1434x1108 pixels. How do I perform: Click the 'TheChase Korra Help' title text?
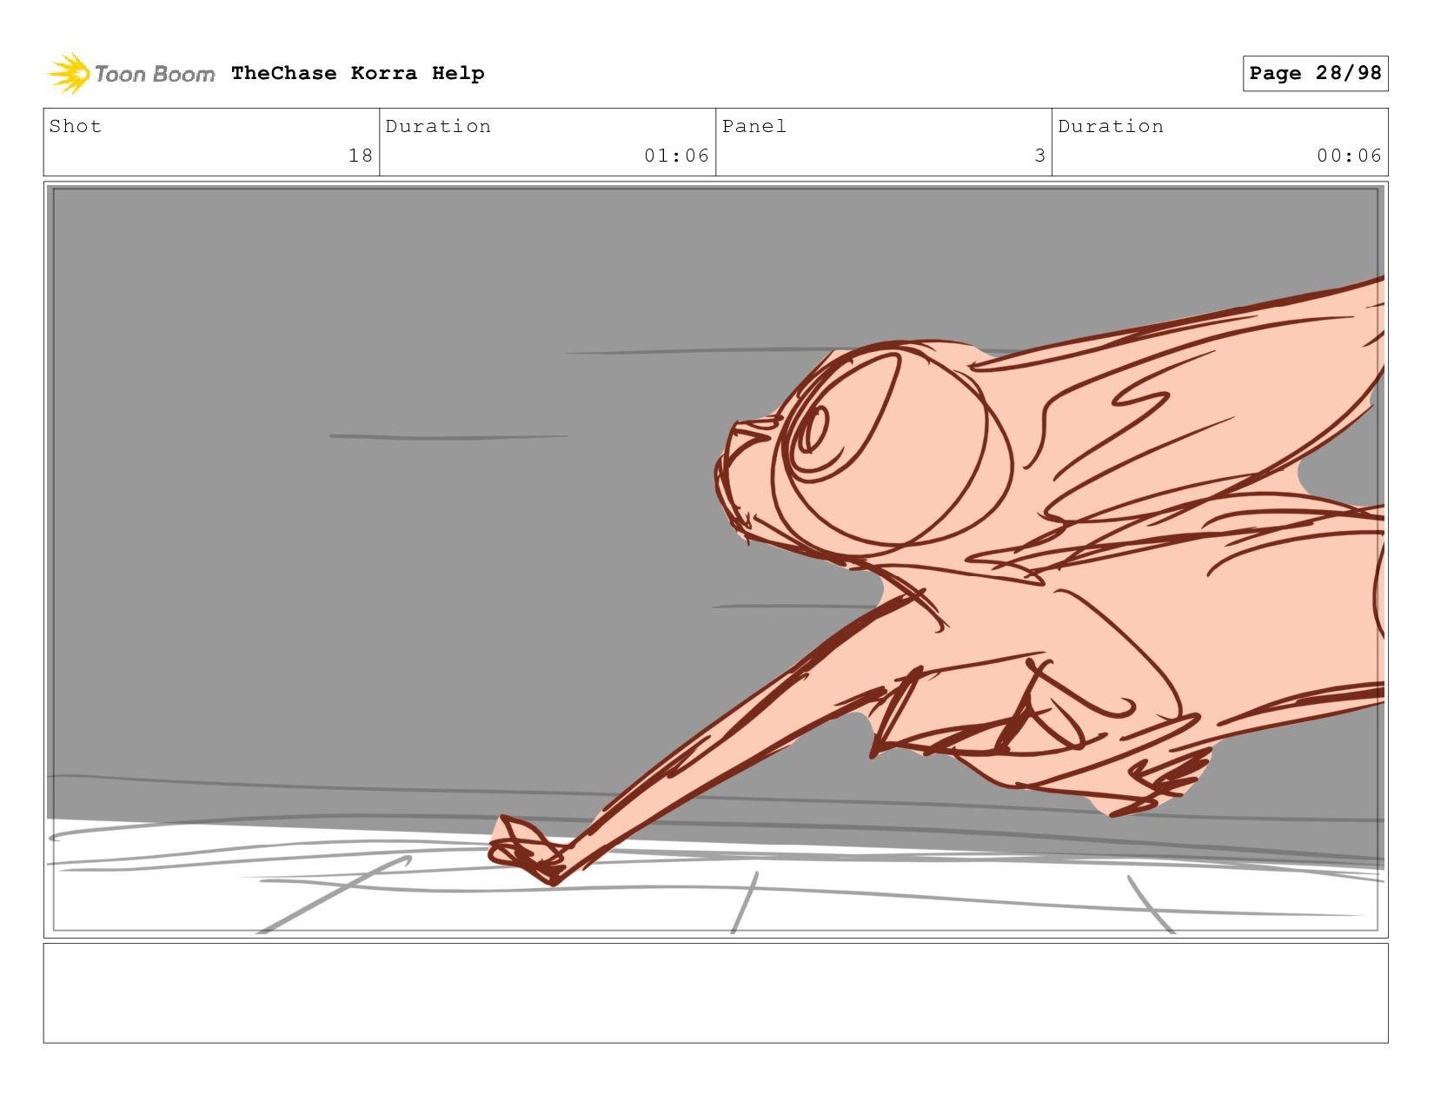click(358, 73)
